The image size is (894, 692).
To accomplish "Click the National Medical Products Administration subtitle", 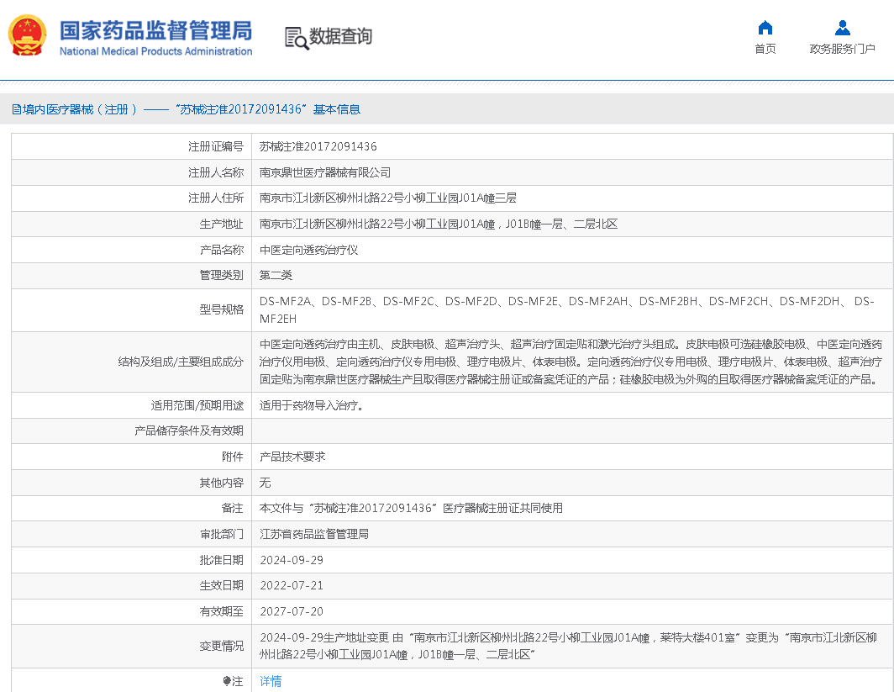I will coord(155,51).
